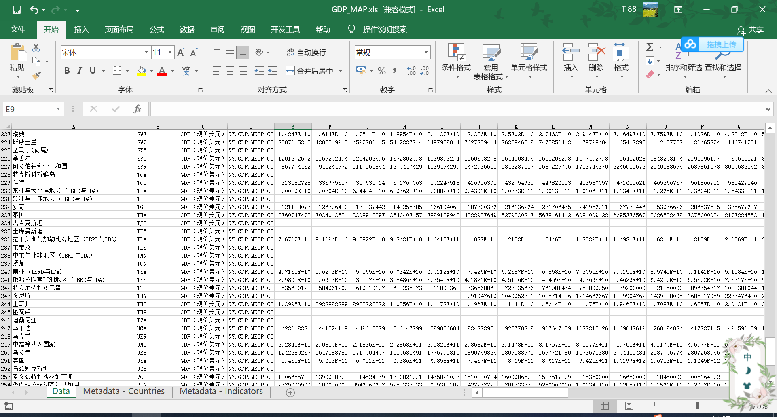Click the decrease decimal icon
Image resolution: width=781 pixels, height=417 pixels.
[424, 71]
